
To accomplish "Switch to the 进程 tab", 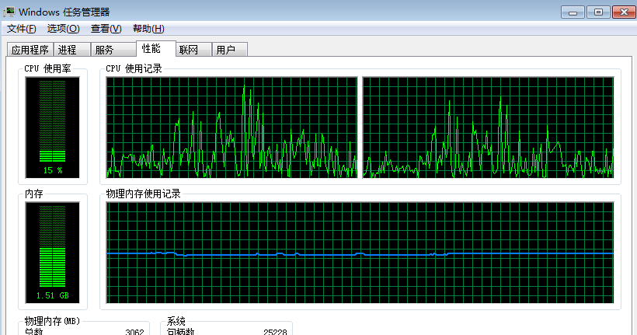I will click(x=71, y=50).
